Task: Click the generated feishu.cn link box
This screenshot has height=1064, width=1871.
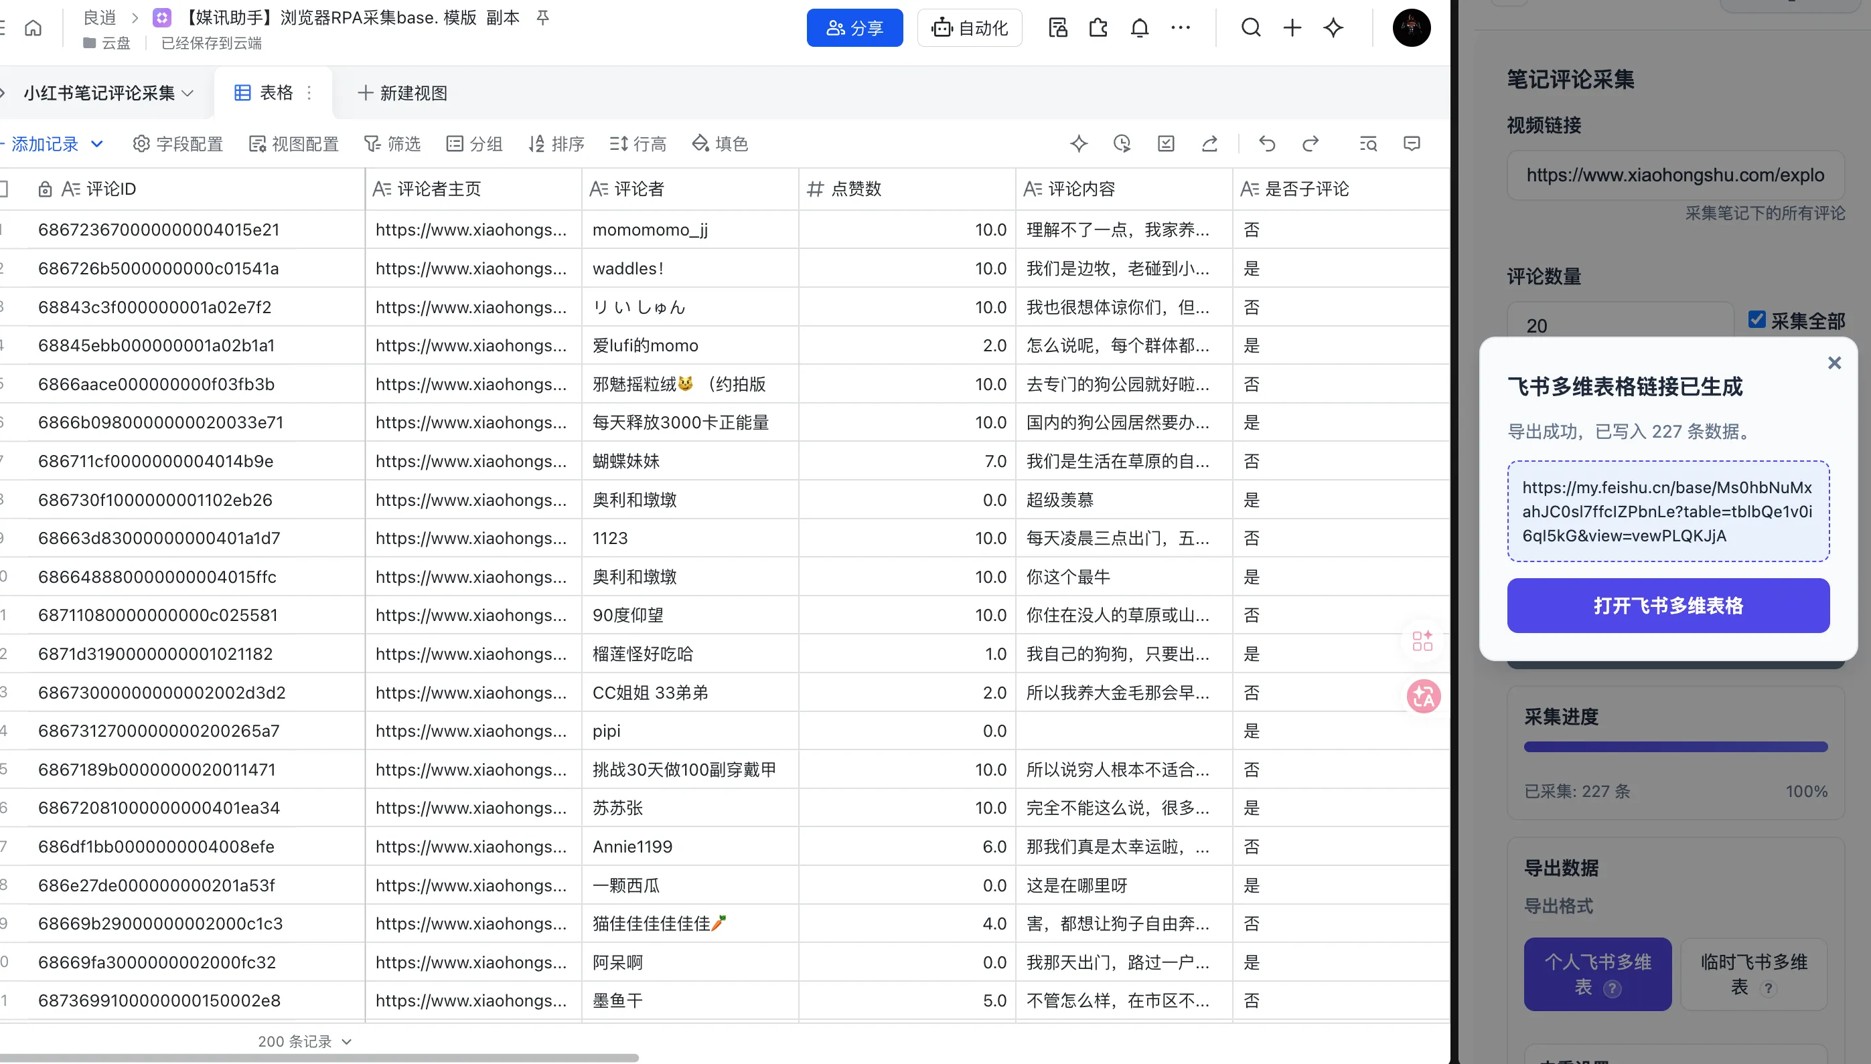Action: (1669, 511)
